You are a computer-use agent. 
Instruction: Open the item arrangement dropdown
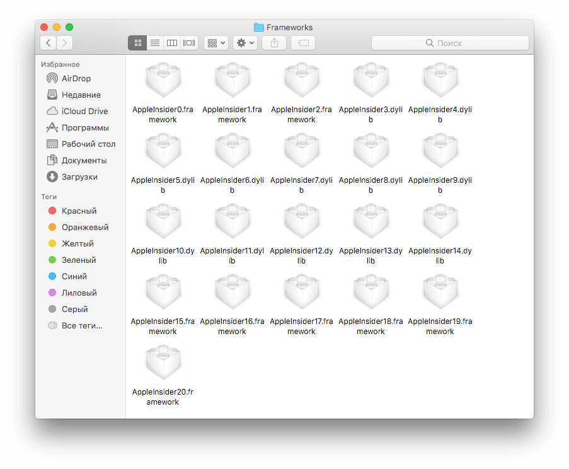[x=216, y=43]
